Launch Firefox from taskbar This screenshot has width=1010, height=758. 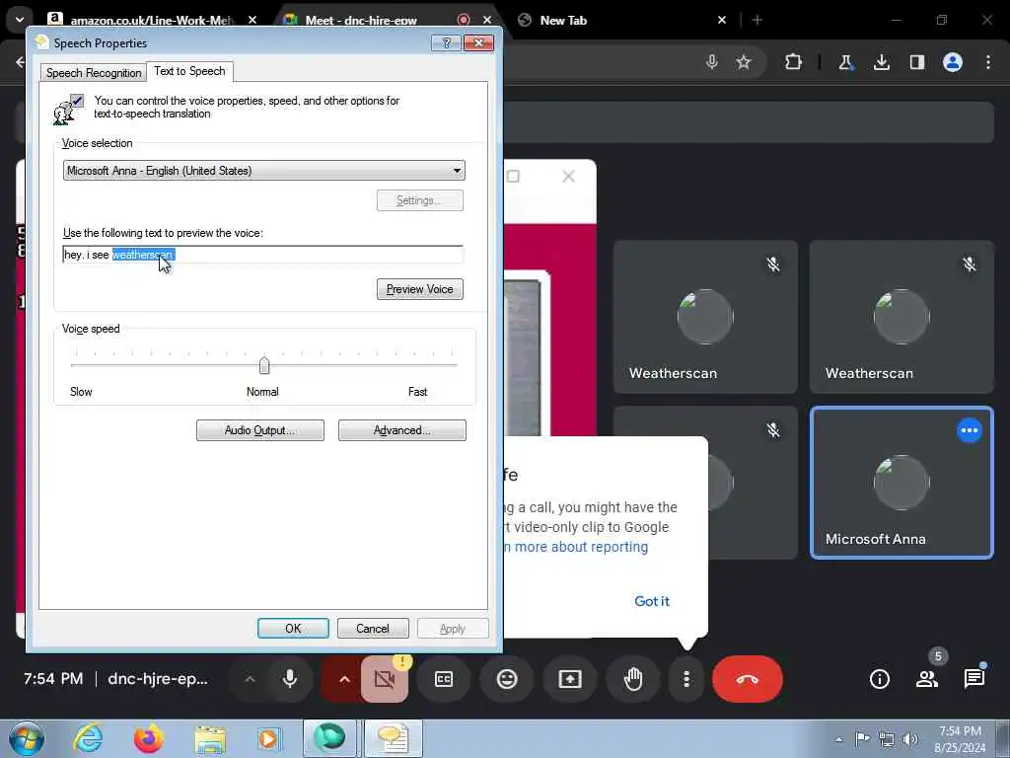[x=149, y=738]
